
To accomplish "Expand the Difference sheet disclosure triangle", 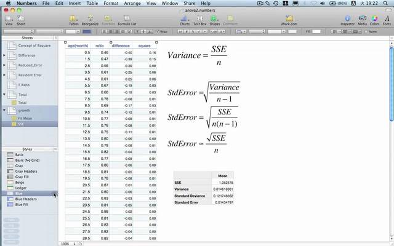I will [x=4, y=55].
